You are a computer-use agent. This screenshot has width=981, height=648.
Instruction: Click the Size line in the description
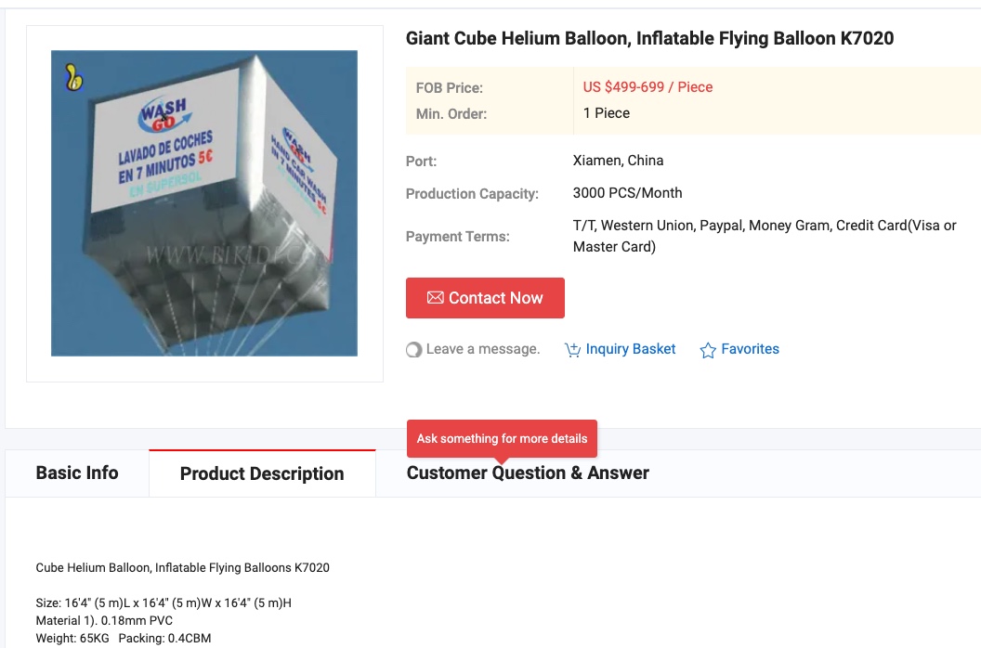click(x=163, y=603)
